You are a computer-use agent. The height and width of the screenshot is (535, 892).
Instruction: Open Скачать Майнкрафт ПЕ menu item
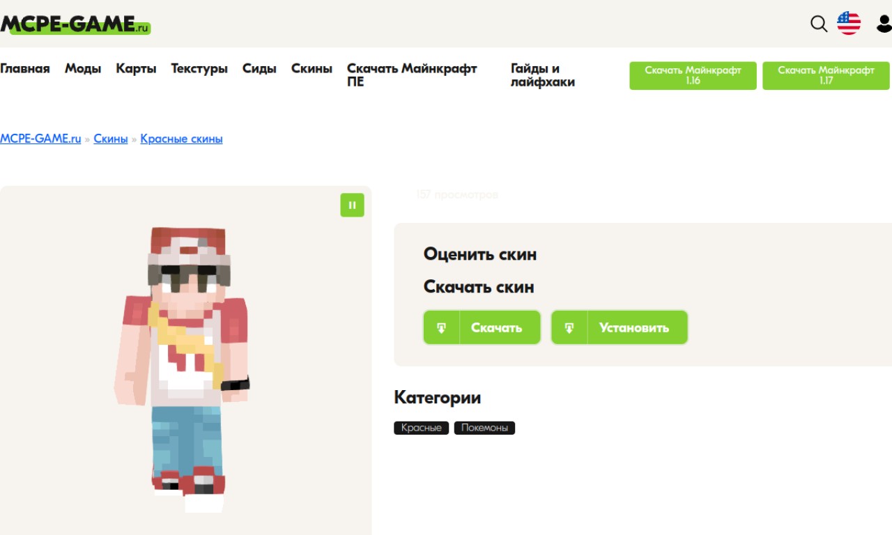(412, 75)
